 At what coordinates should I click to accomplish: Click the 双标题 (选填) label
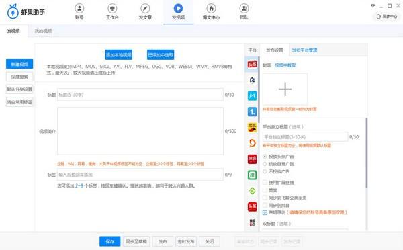[x=277, y=224]
